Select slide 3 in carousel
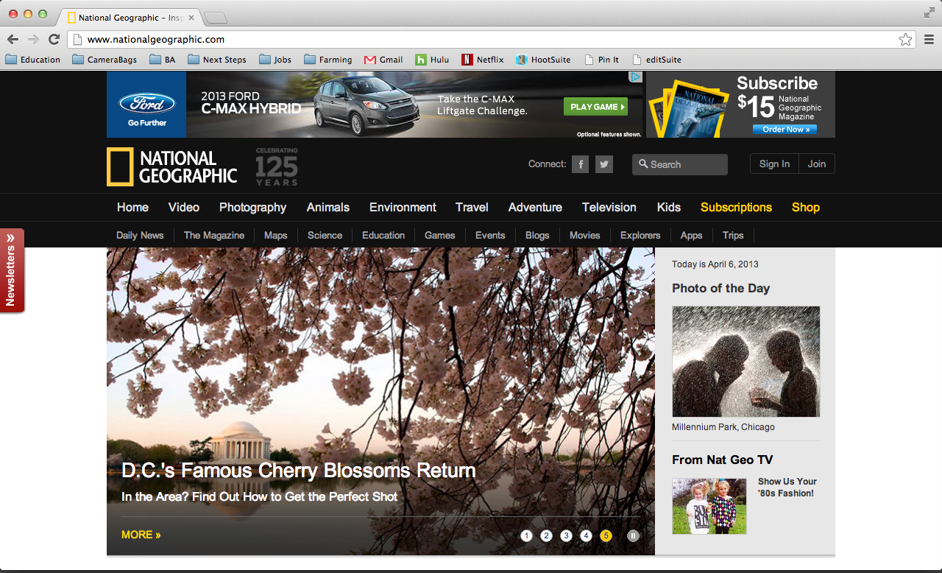The width and height of the screenshot is (942, 573). point(566,535)
